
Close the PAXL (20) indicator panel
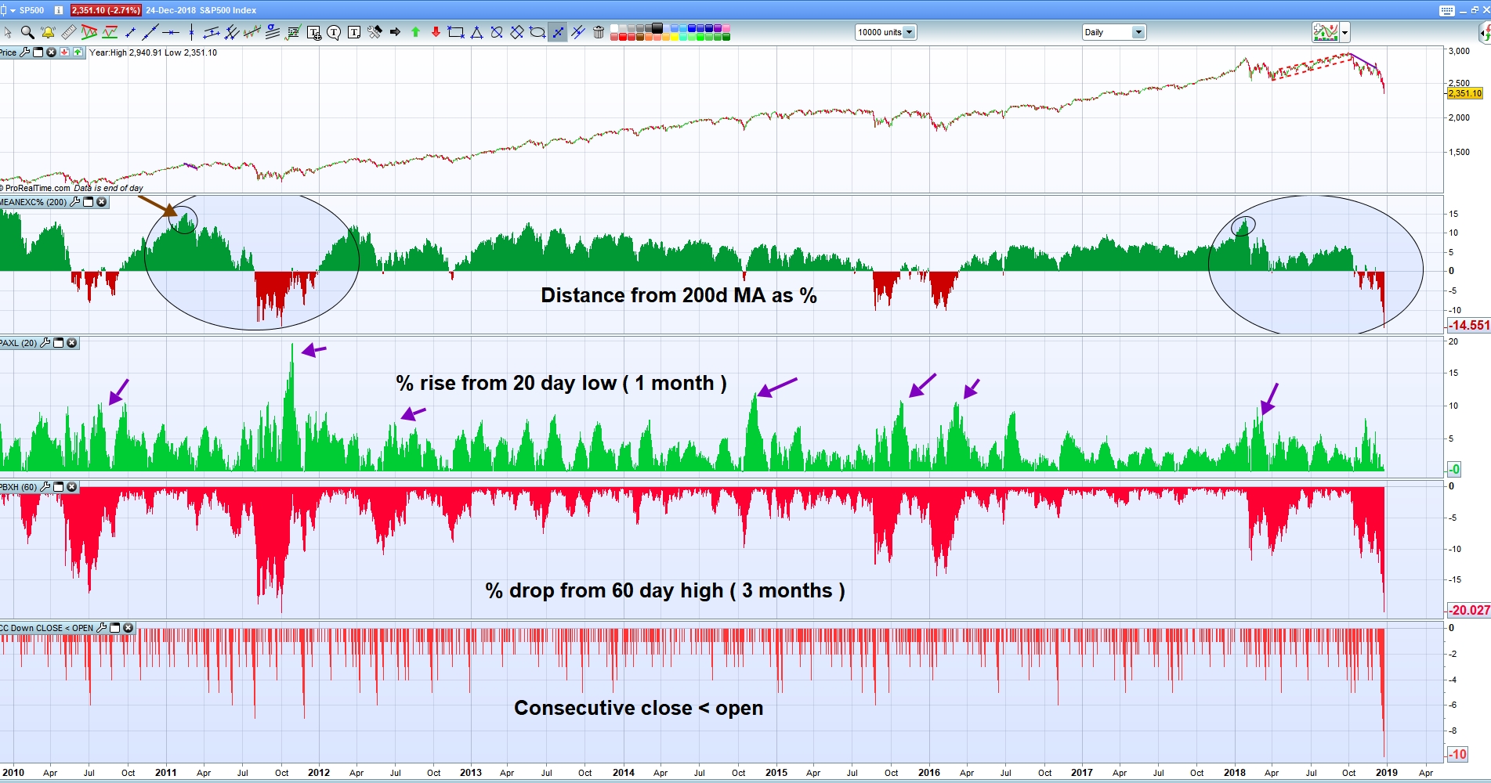(72, 343)
